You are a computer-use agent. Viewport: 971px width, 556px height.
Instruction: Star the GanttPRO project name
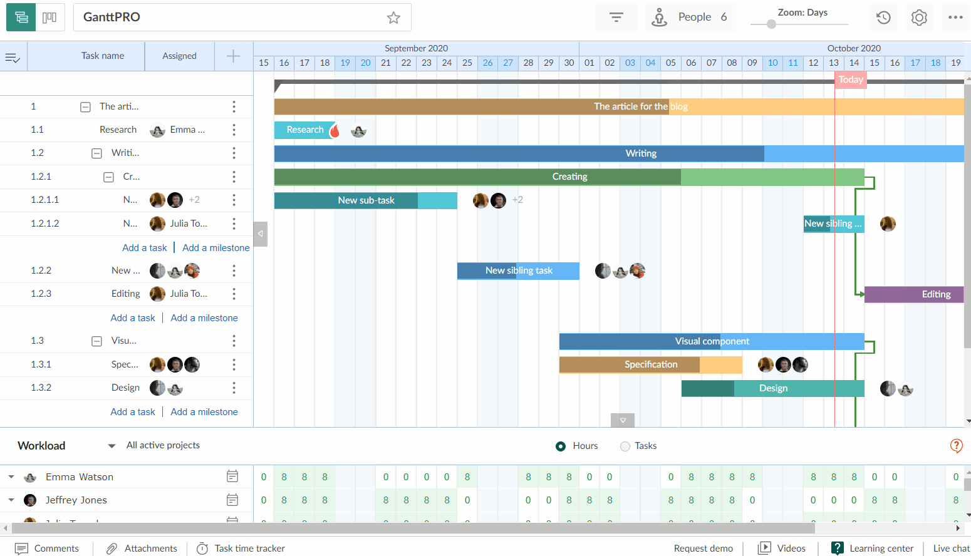pyautogui.click(x=393, y=18)
